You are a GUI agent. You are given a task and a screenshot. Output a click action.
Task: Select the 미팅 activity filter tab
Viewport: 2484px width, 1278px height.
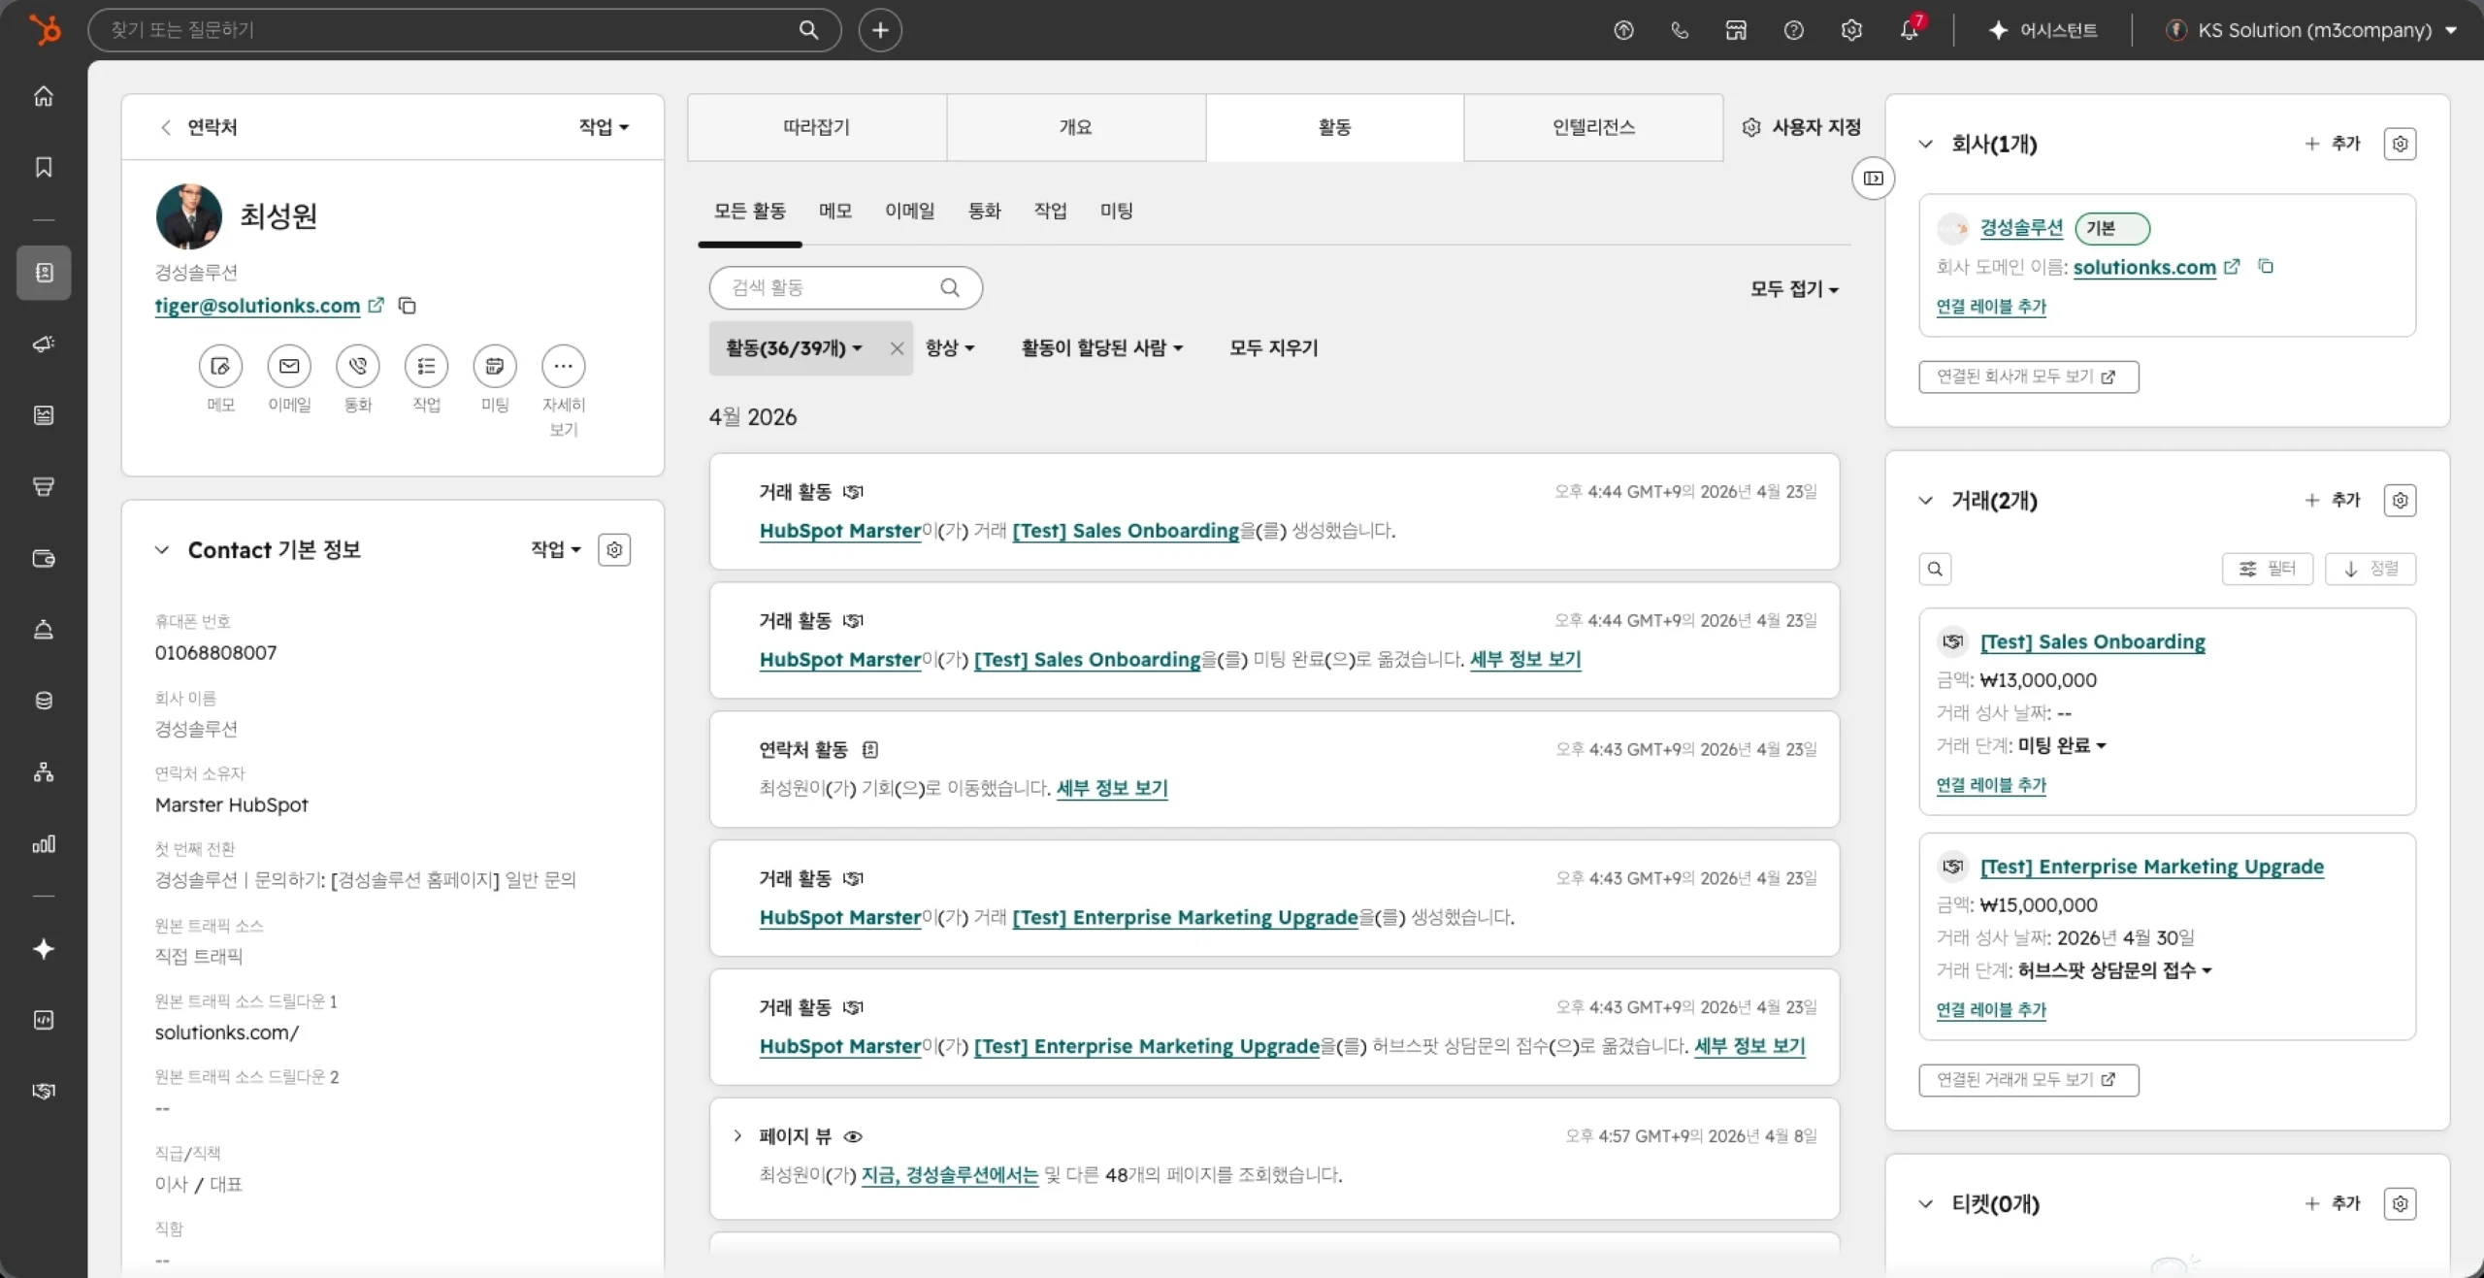pyautogui.click(x=1117, y=211)
